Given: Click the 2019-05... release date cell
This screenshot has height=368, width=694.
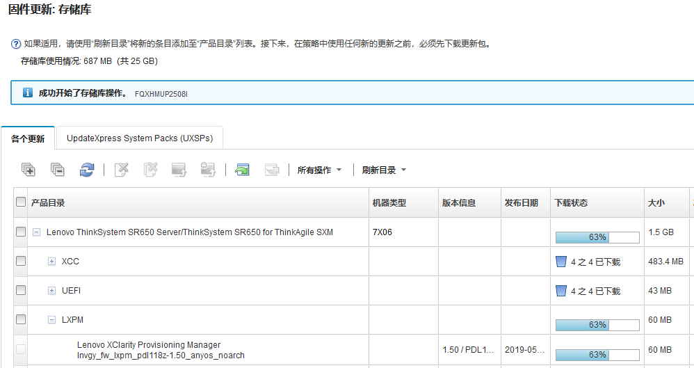Looking at the screenshot, I should [x=524, y=350].
